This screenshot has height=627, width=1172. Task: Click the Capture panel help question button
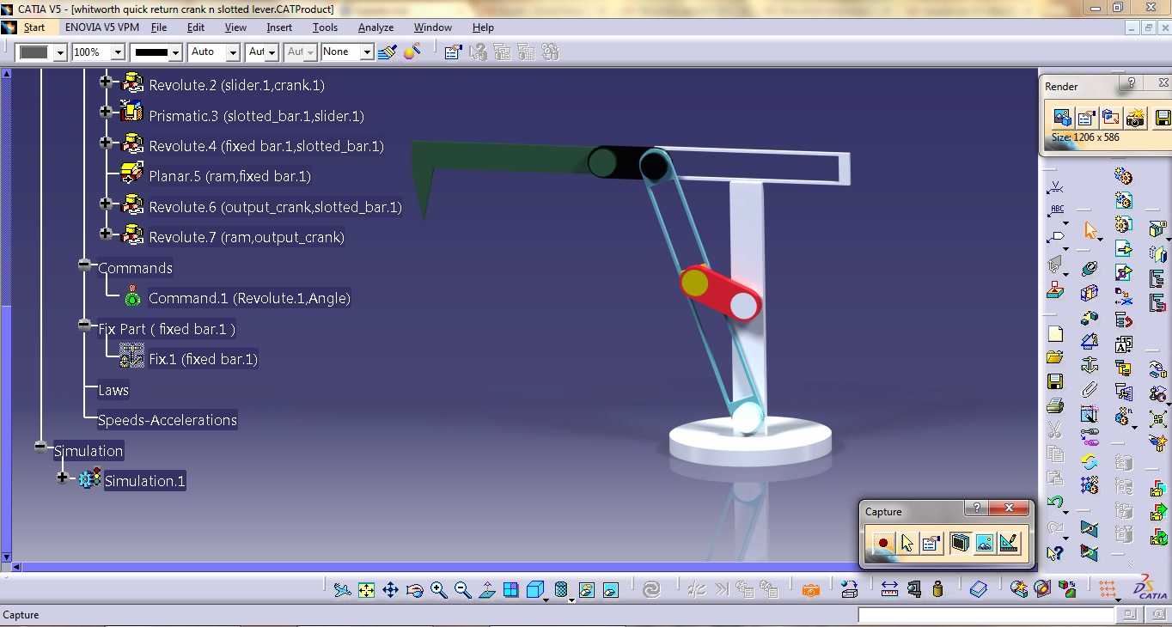[x=976, y=508]
